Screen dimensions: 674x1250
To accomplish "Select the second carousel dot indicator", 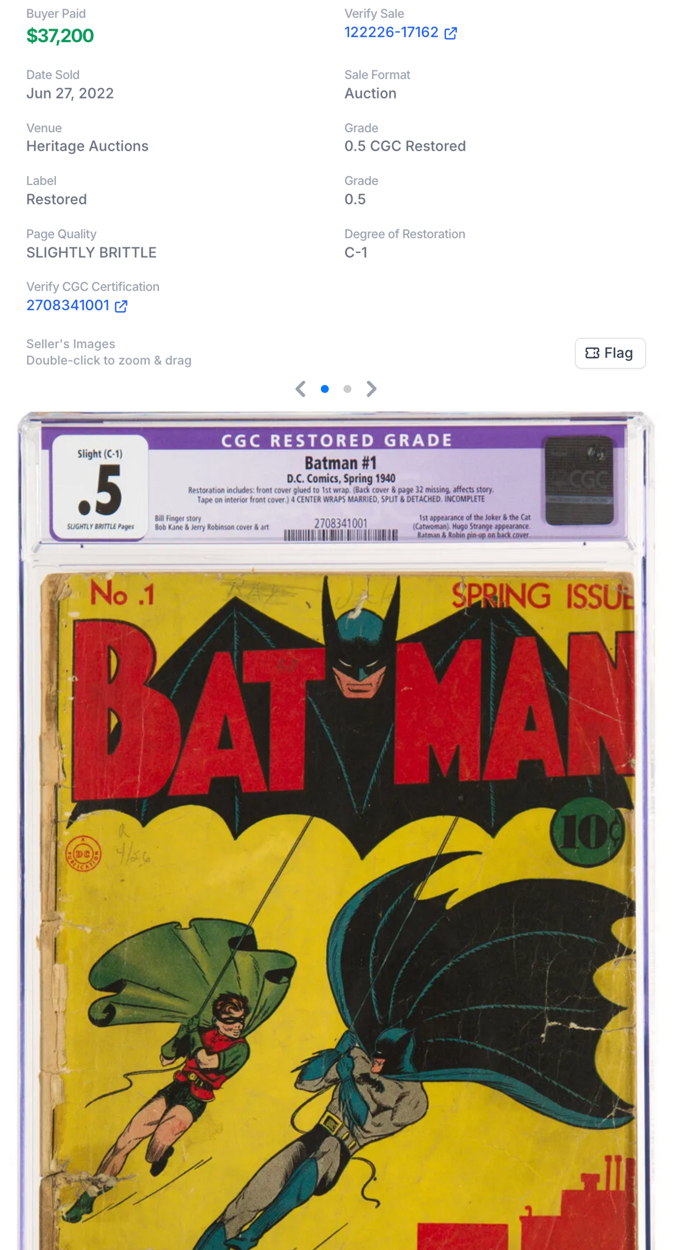I will (347, 389).
